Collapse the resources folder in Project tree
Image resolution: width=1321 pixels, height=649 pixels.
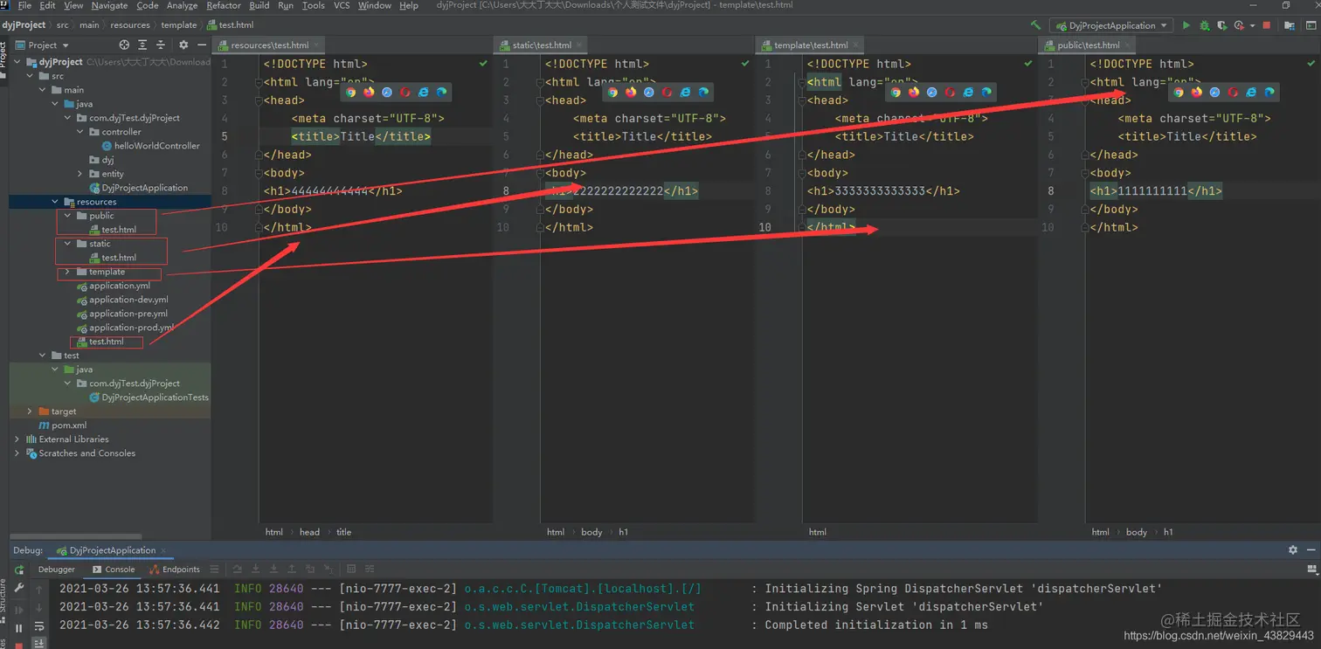55,202
